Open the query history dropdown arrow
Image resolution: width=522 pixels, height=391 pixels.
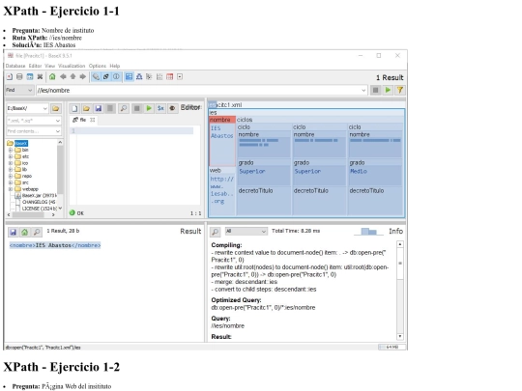(x=363, y=90)
